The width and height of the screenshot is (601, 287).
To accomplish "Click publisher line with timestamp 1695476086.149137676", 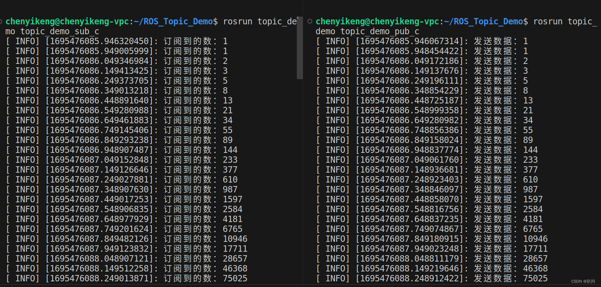I will 422,71.
